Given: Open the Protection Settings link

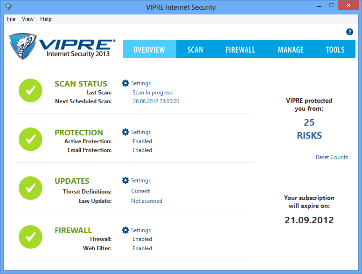Looking at the screenshot, I should 141,132.
